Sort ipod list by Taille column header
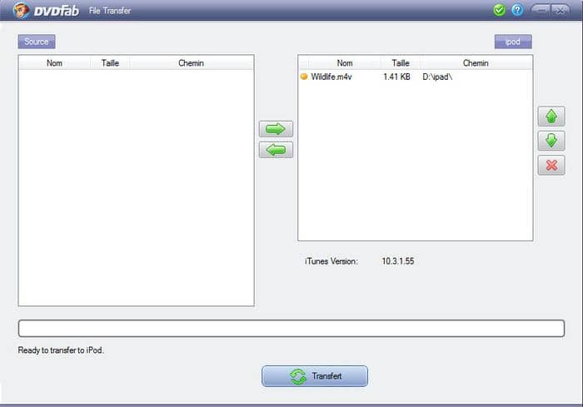 click(x=401, y=62)
